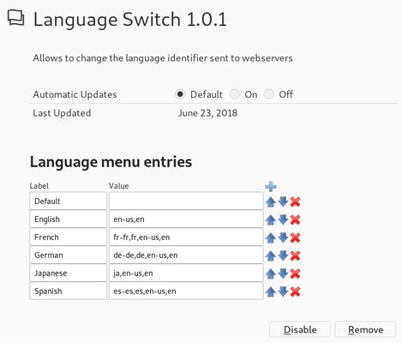This screenshot has height=343, width=402.
Task: Click the Last Updated label
Action: coord(62,113)
